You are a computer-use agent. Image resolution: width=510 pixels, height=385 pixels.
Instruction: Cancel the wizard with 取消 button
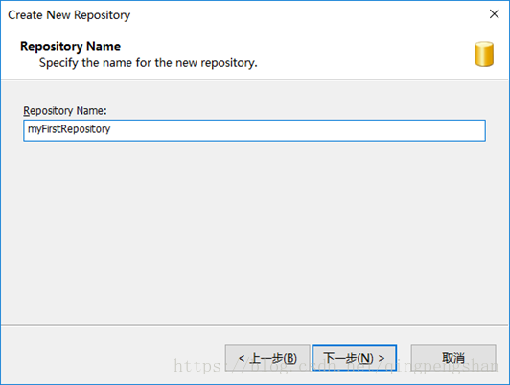tap(453, 358)
